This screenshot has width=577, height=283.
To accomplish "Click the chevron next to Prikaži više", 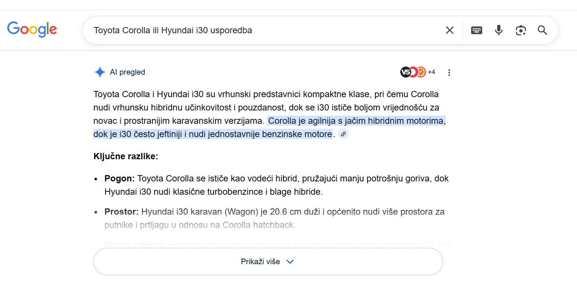I will 290,261.
